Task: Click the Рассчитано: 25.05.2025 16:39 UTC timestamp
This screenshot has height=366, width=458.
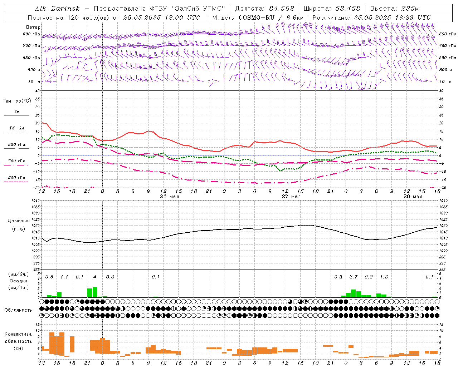Action: point(371,18)
